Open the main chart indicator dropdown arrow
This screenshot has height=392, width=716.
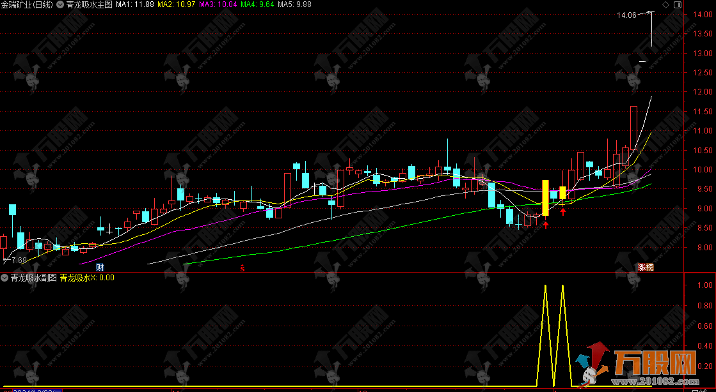[x=60, y=4]
